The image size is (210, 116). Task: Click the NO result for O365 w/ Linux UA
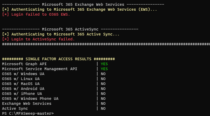click(x=103, y=79)
